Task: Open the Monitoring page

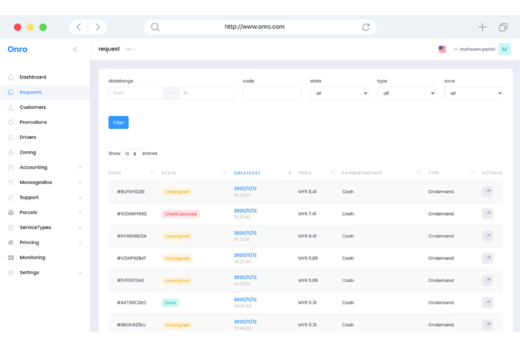Action: click(32, 257)
